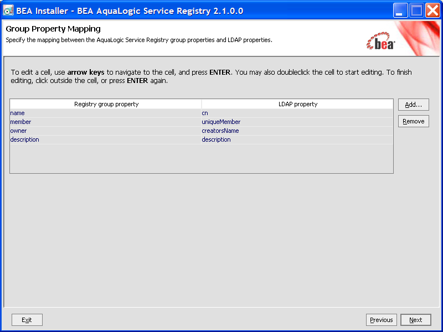Select the 'creatorsName' LDAP property cell

click(x=297, y=131)
